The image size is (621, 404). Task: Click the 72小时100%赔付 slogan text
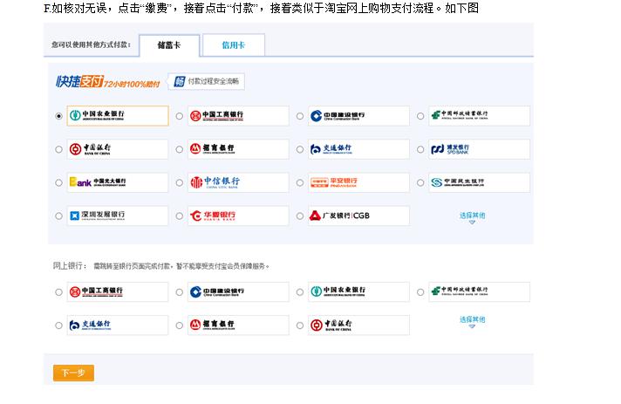tap(132, 84)
